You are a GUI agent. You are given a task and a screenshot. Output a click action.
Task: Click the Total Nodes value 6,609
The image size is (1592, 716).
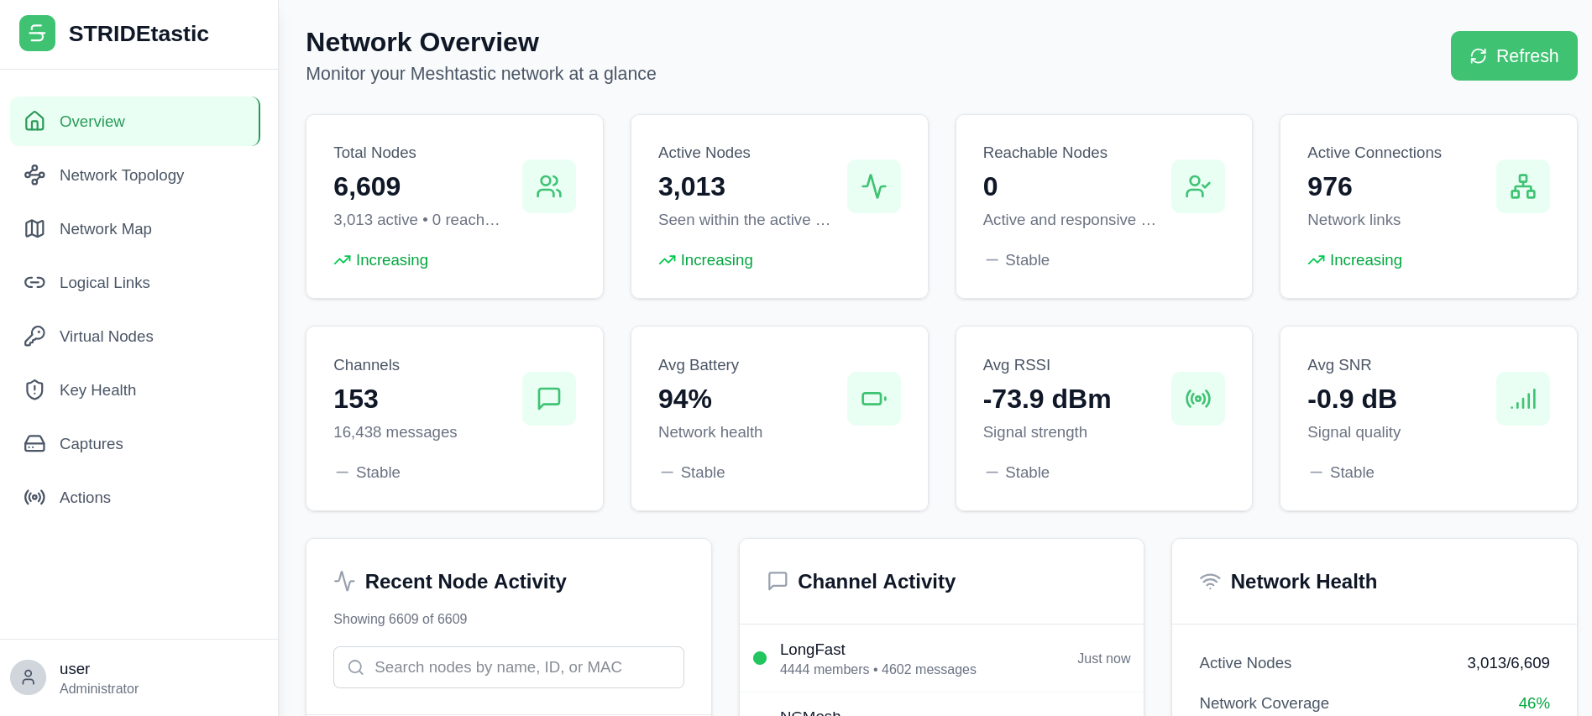[x=367, y=186]
